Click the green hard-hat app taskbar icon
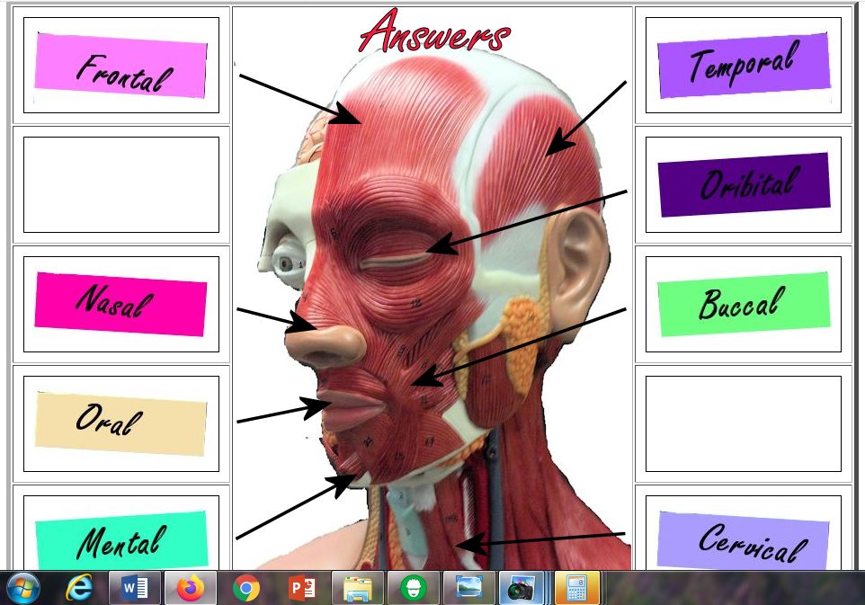This screenshot has height=605, width=865. (414, 589)
